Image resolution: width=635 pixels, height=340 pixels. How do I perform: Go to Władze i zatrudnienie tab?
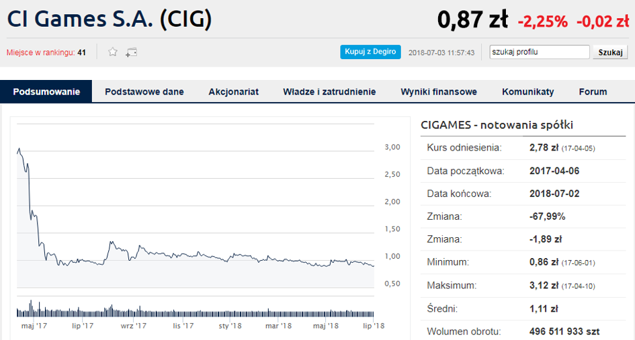click(x=329, y=92)
